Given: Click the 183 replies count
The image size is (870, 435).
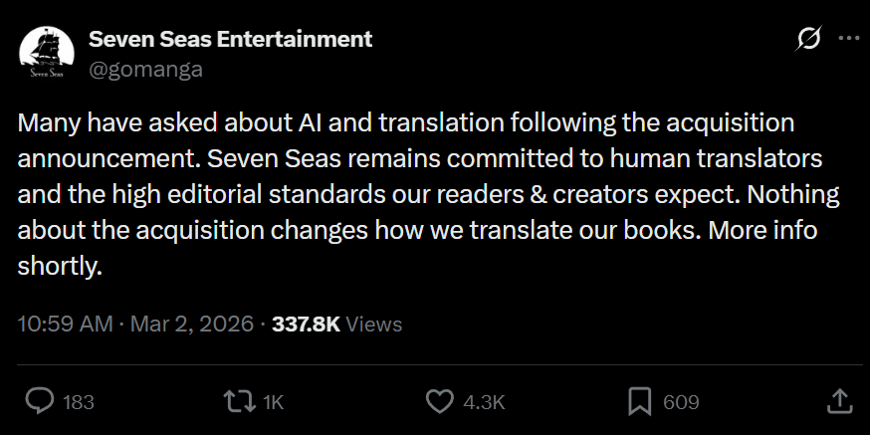Looking at the screenshot, I should [78, 402].
